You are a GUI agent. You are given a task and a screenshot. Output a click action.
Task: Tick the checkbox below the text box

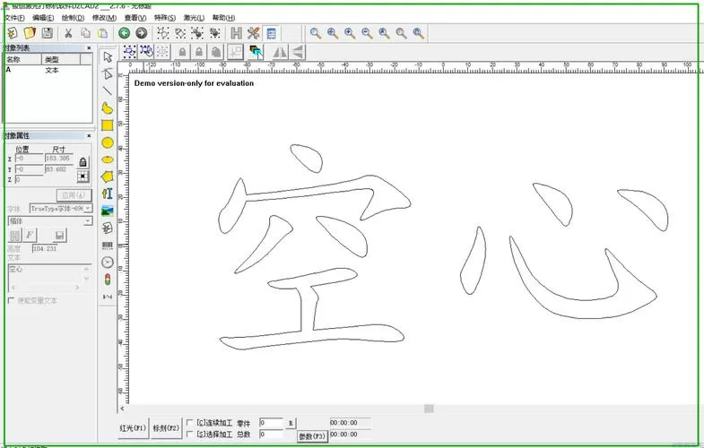pyautogui.click(x=12, y=300)
